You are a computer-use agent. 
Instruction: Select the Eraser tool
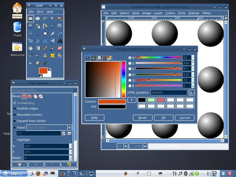pos(60,48)
